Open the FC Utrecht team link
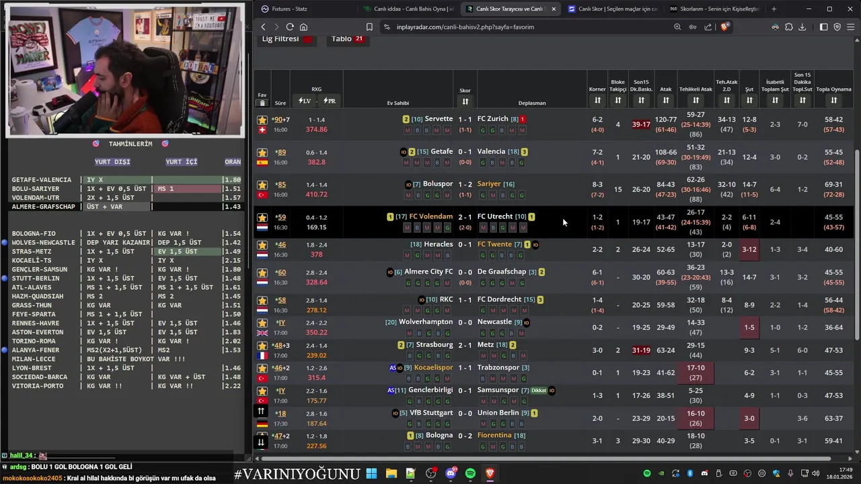861x484 pixels. pos(495,216)
